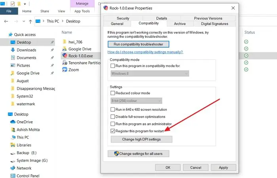Click the Control Panel icon in sidebar
This screenshot has height=178, width=277.
(13, 176)
